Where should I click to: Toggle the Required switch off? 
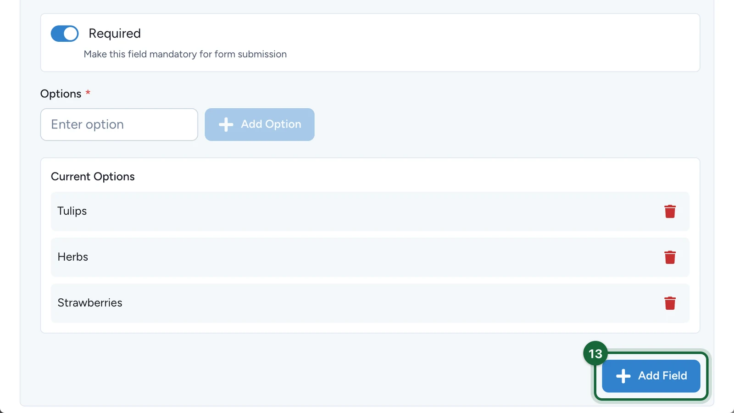[65, 33]
